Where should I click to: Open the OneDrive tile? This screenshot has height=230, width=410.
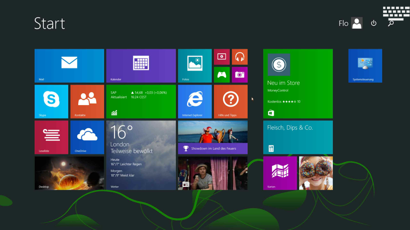click(x=87, y=137)
